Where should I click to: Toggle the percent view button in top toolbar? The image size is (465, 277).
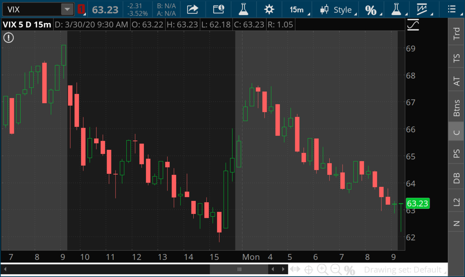click(x=371, y=10)
